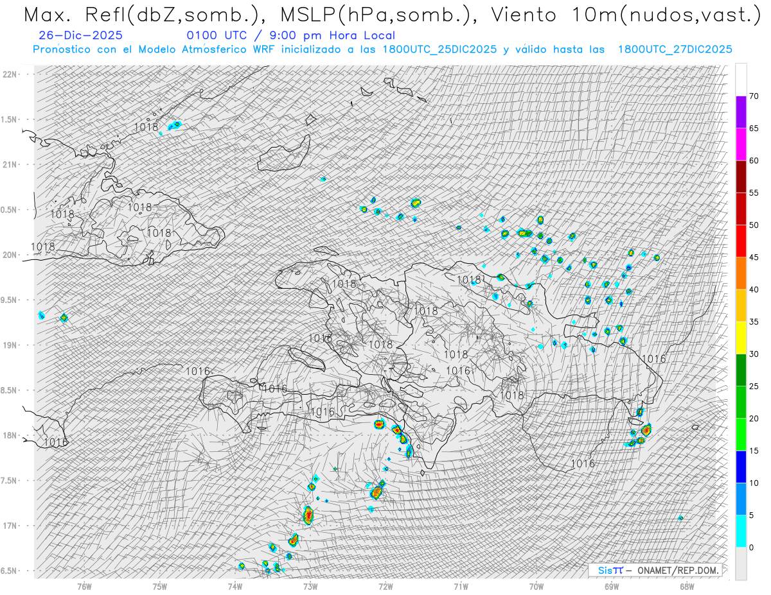
Task: Click the dark maroon 55–60 dBZ colorbar segment
Action: pyautogui.click(x=741, y=177)
